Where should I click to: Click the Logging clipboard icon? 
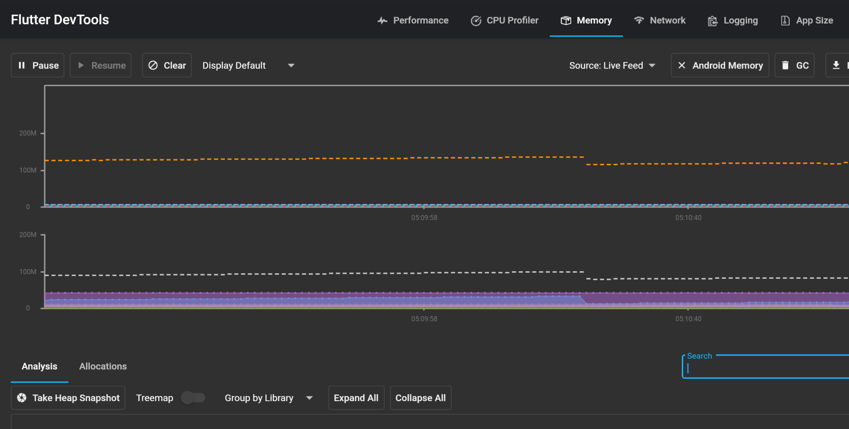713,21
